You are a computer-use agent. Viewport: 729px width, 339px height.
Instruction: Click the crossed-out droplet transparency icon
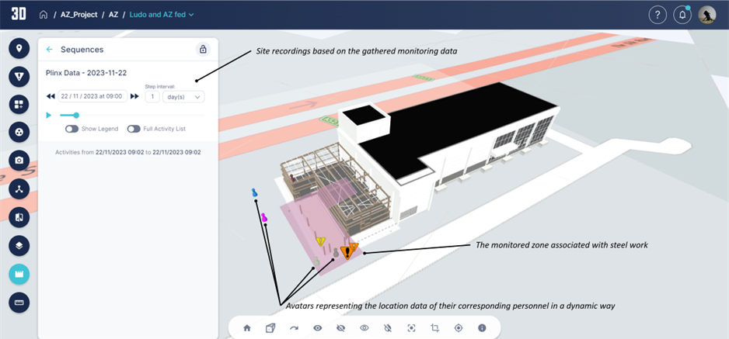(388, 328)
